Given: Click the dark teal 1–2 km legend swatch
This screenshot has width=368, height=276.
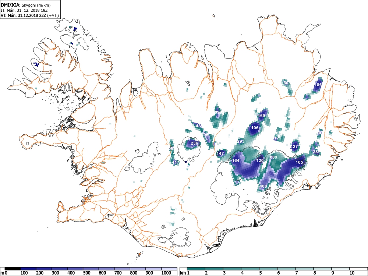Looking at the screenshot, I should click(196, 269).
